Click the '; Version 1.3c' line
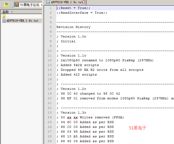The image size is (174, 144). [x=71, y=113]
